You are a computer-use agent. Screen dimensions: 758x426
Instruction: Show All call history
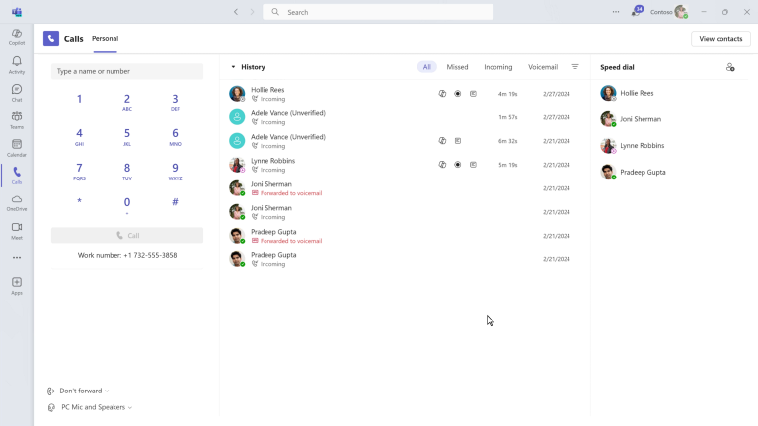tap(426, 67)
